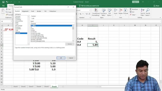
Task: Click the Save icon in quick access toolbar
Action: (x=3, y=2)
